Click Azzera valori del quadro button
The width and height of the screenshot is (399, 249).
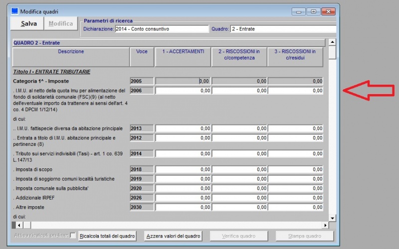[173, 236]
